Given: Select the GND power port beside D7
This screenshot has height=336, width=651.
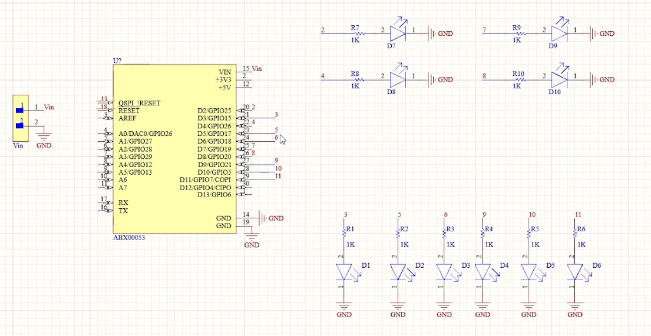Looking at the screenshot, I should tap(441, 34).
